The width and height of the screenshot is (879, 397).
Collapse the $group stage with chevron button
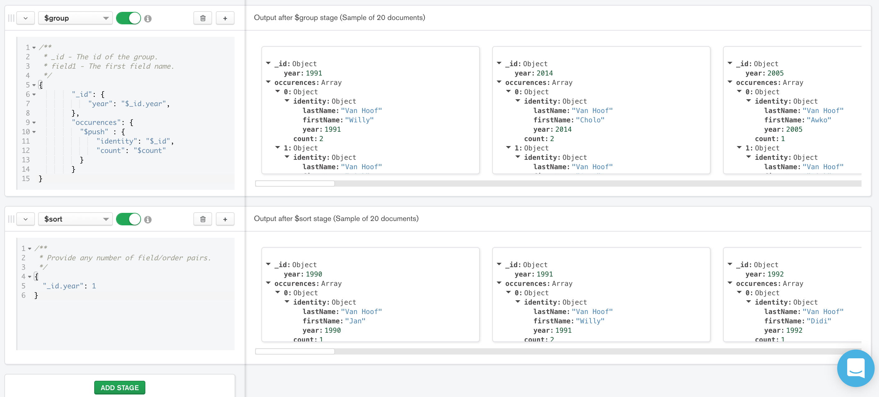[26, 18]
